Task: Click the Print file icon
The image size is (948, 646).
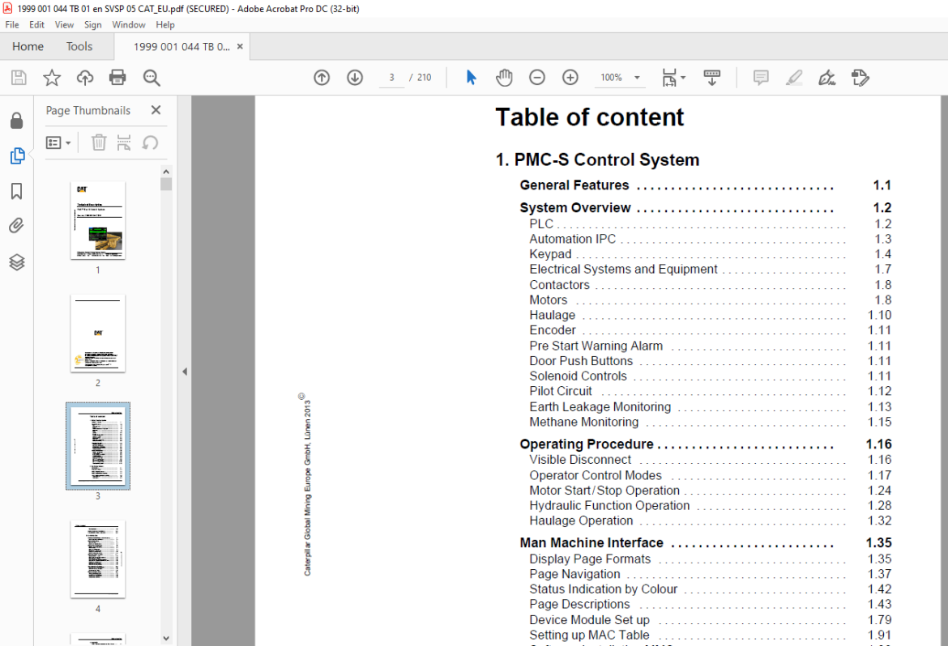Action: tap(117, 78)
